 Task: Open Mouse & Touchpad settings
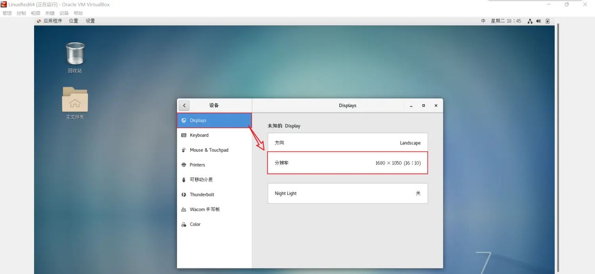pos(209,150)
